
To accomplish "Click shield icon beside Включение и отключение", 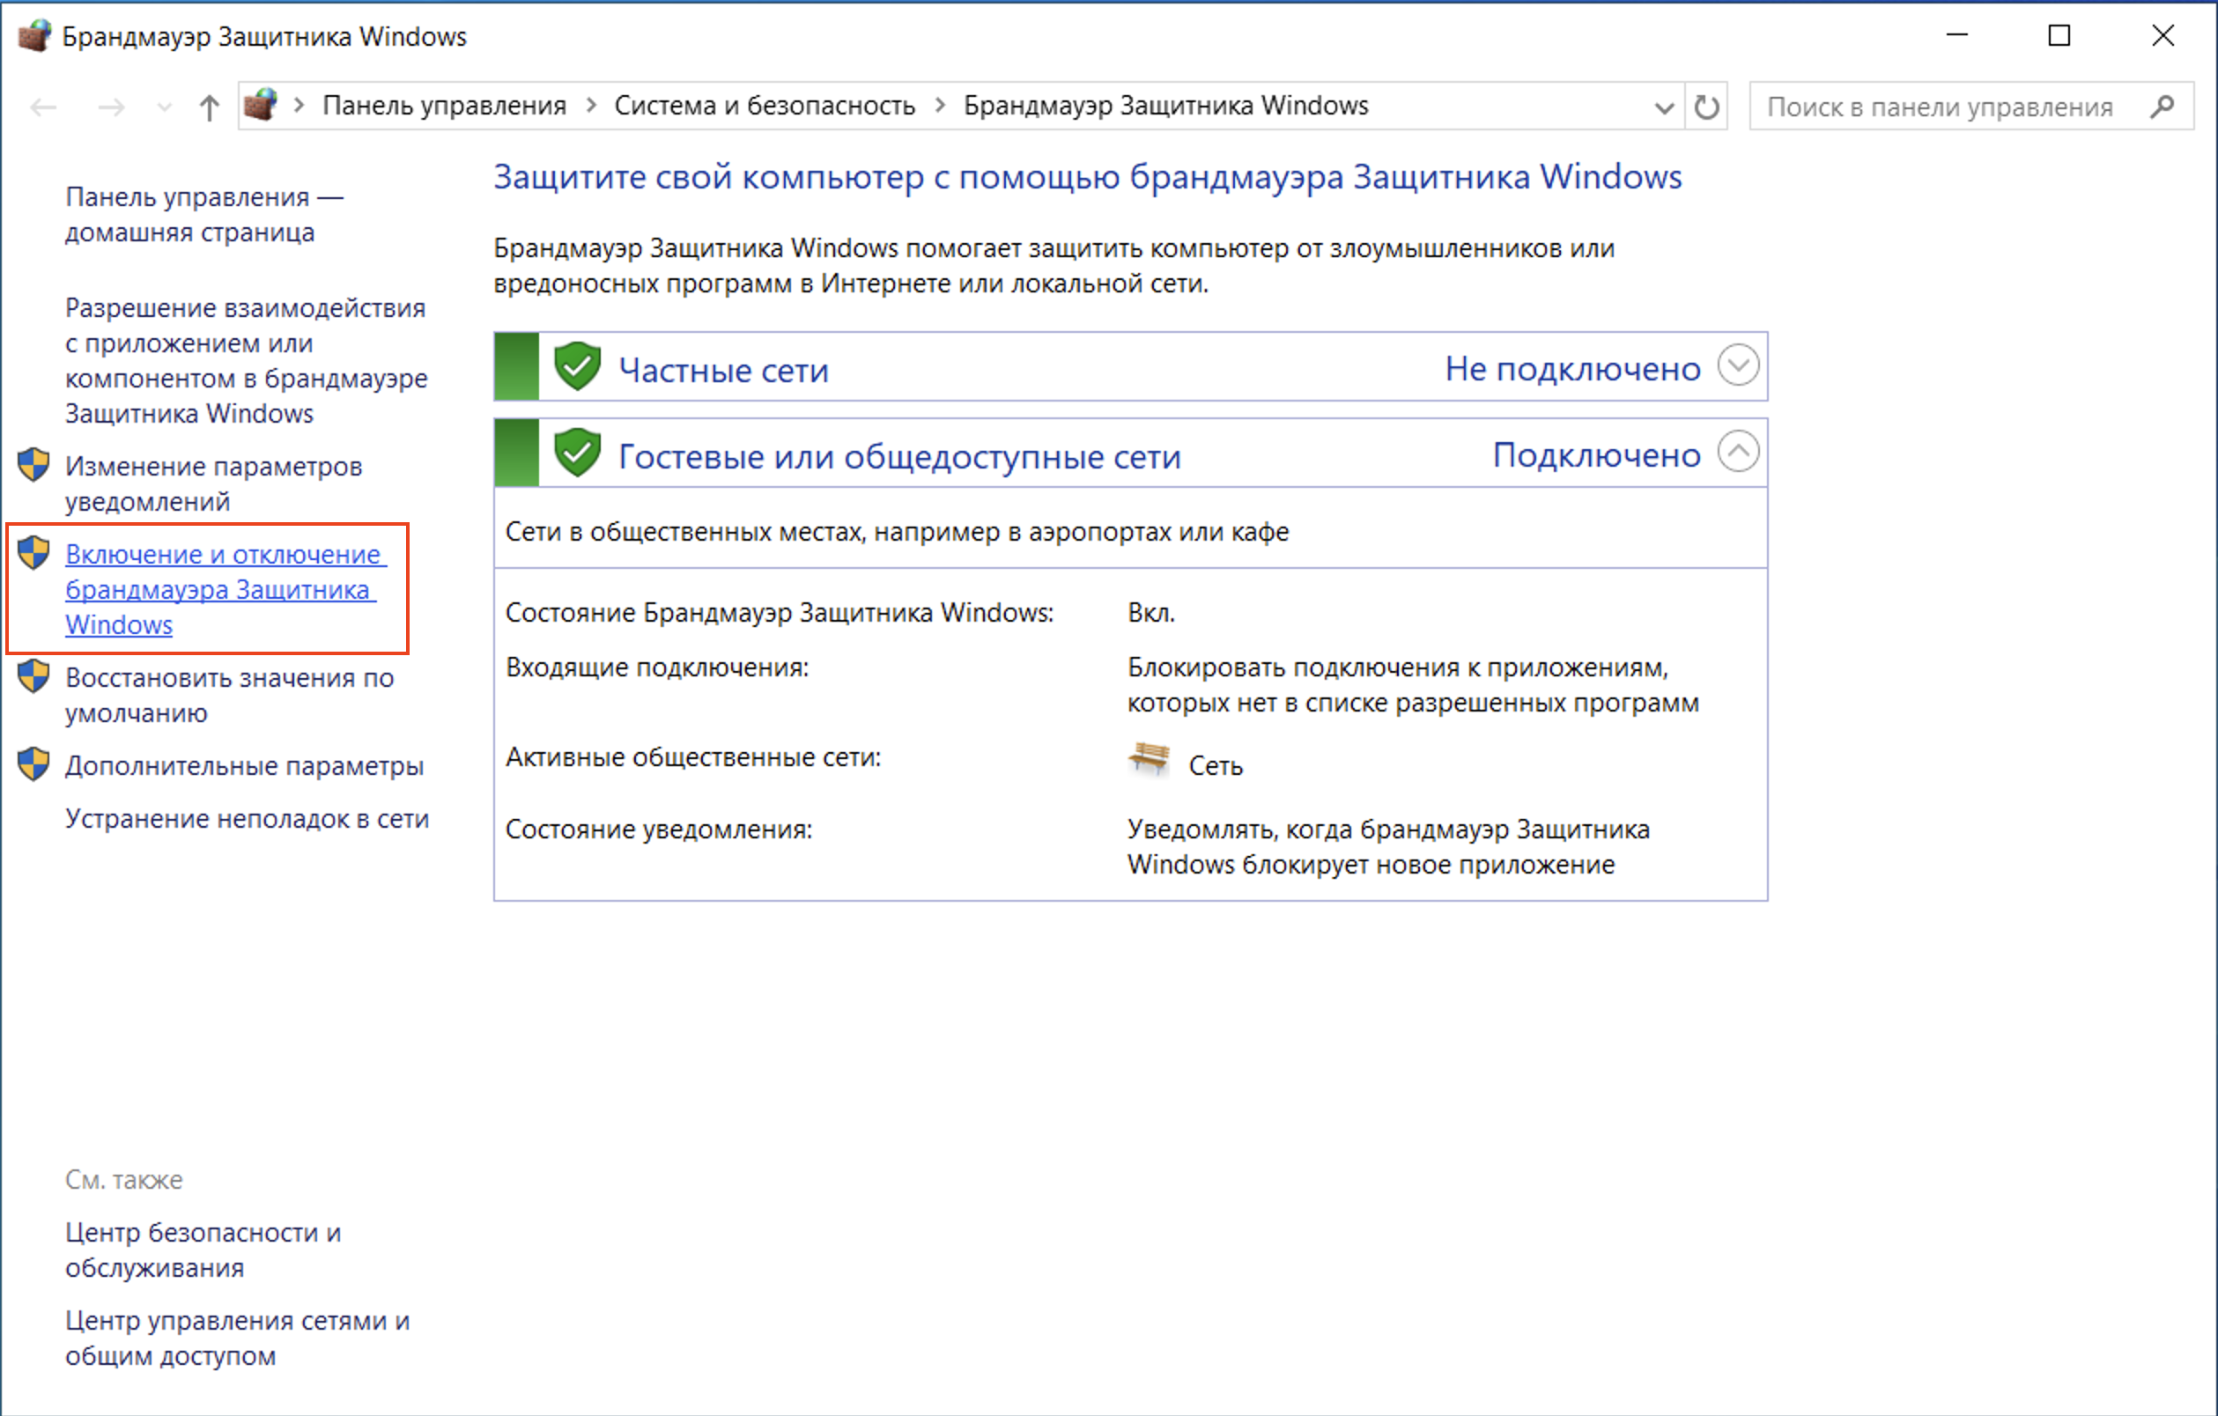I will coord(34,552).
